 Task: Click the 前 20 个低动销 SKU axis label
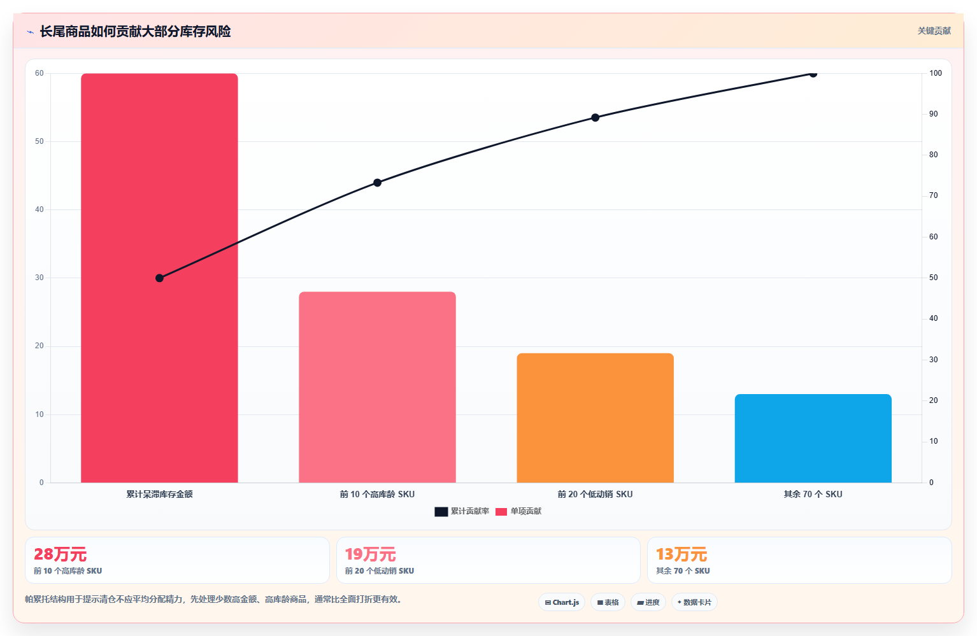click(595, 494)
